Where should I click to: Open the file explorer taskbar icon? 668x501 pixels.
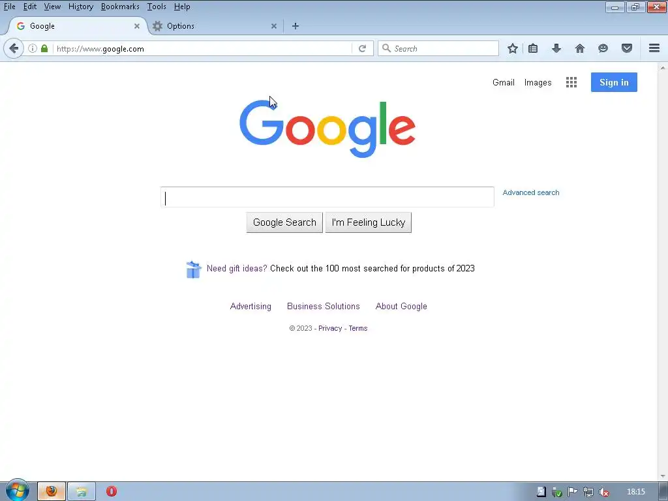click(x=82, y=491)
